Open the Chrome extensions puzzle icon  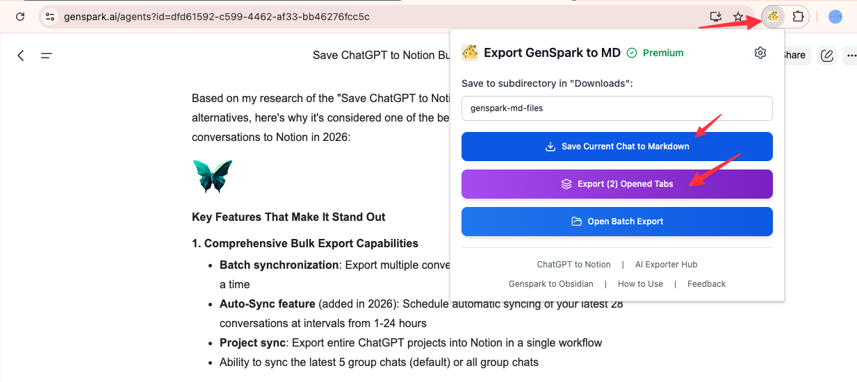click(799, 16)
